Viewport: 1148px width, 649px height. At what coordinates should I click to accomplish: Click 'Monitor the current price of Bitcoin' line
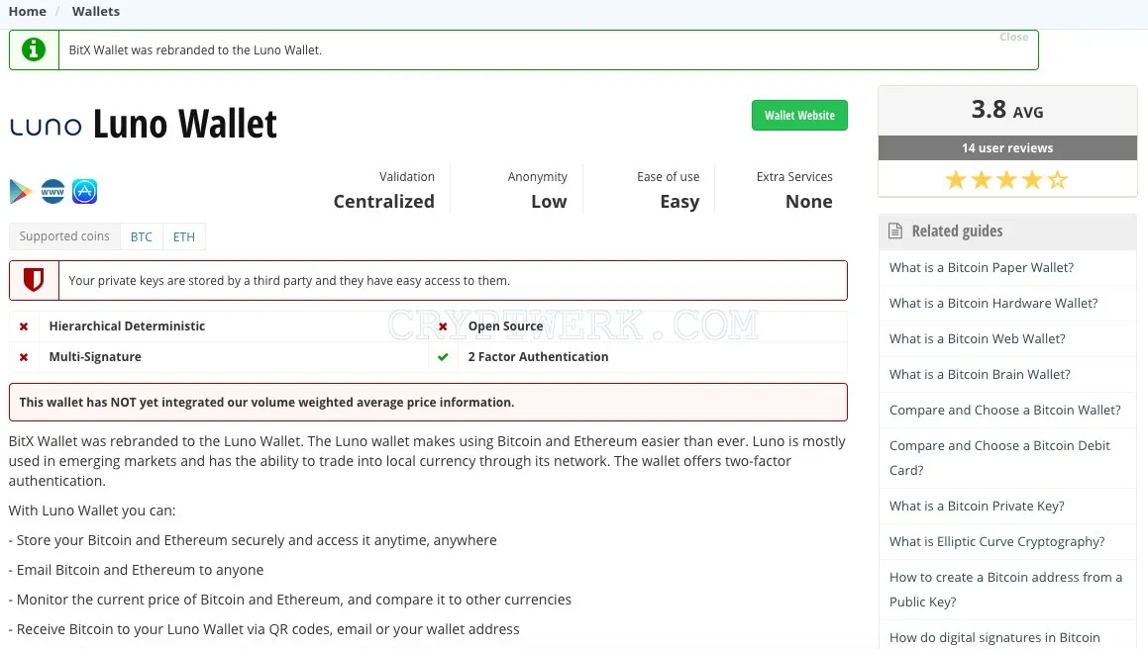pyautogui.click(x=290, y=600)
